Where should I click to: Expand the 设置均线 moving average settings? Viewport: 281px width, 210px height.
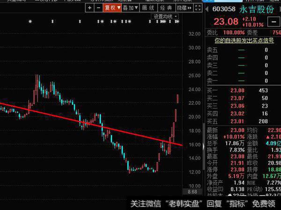(x=165, y=16)
